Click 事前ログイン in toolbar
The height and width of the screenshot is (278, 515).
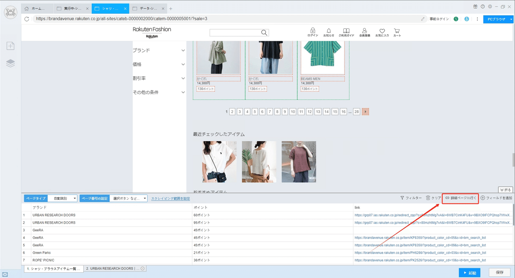(x=439, y=19)
